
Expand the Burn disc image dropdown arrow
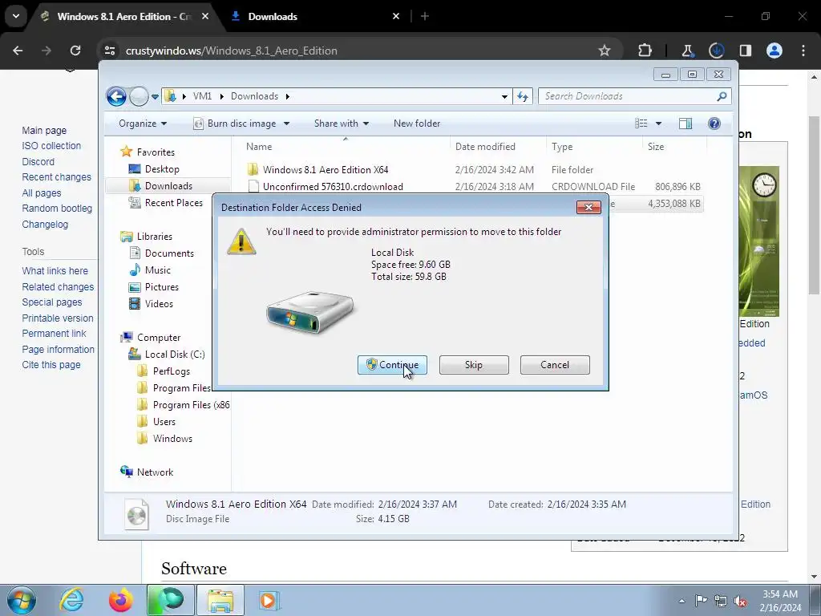click(286, 124)
